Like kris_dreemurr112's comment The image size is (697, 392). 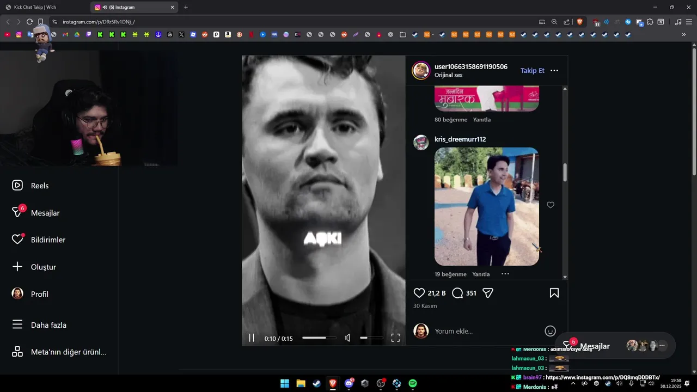[551, 205]
